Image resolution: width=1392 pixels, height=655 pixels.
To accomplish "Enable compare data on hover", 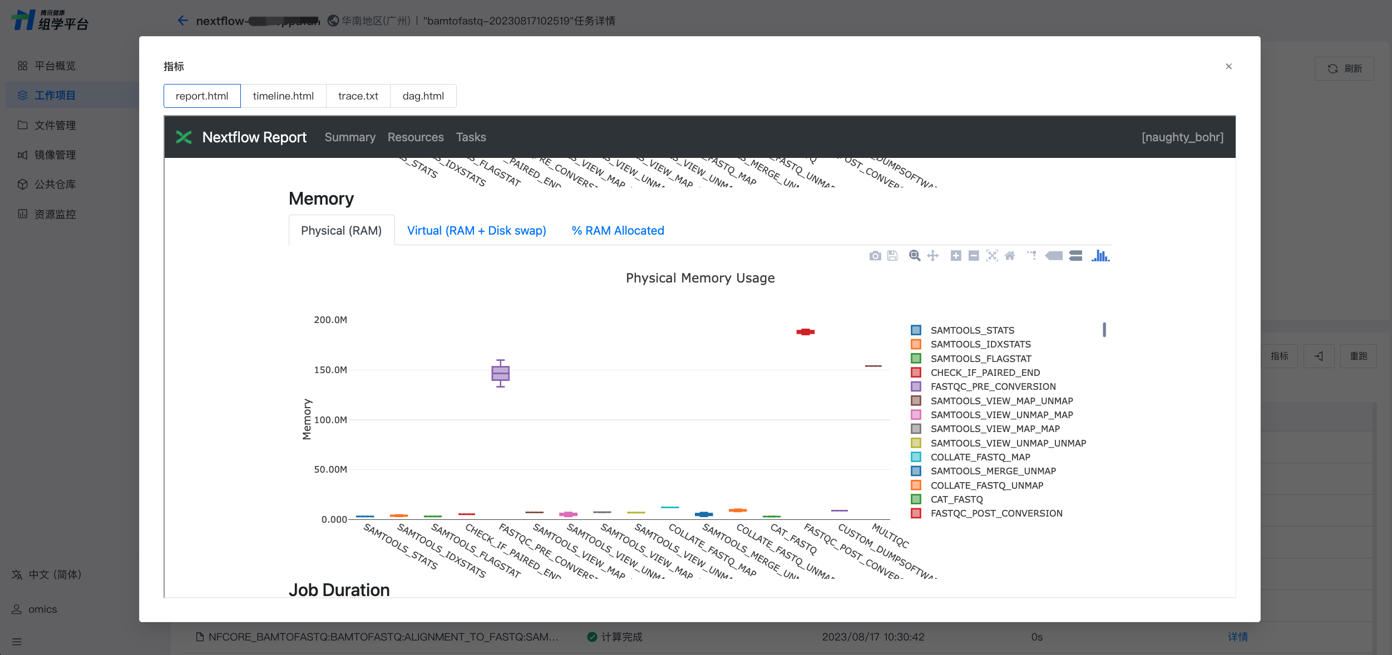I will (1075, 256).
